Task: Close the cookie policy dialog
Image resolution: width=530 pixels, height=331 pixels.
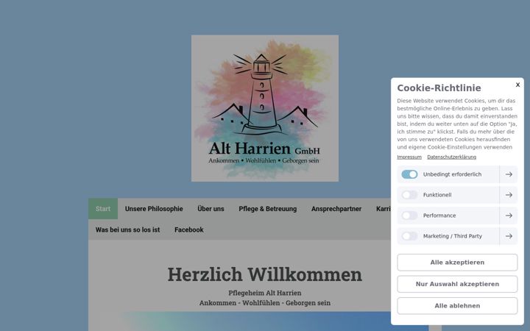Action: [x=517, y=85]
